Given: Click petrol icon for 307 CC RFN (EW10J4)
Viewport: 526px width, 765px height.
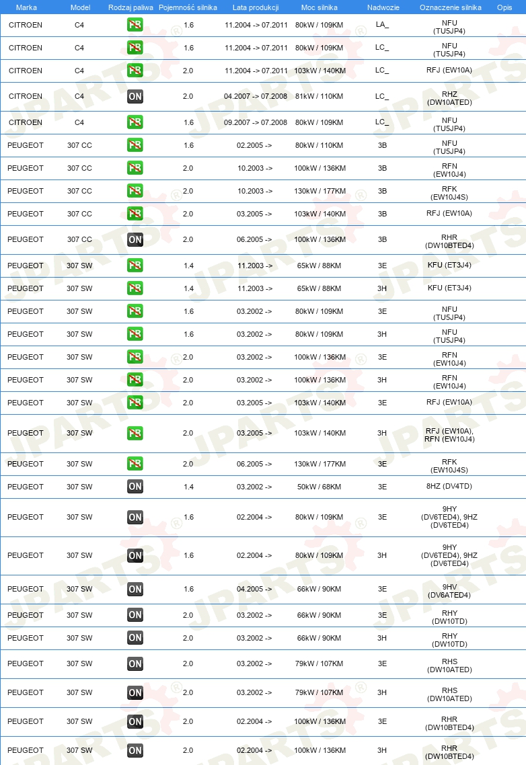Looking at the screenshot, I should point(135,168).
